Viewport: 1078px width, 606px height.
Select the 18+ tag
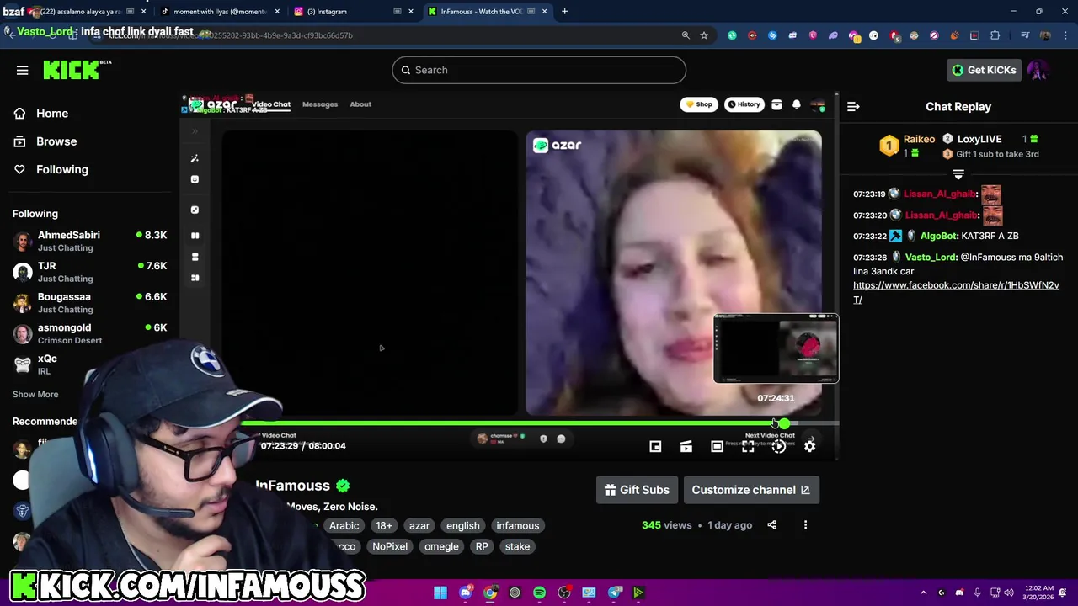(384, 525)
